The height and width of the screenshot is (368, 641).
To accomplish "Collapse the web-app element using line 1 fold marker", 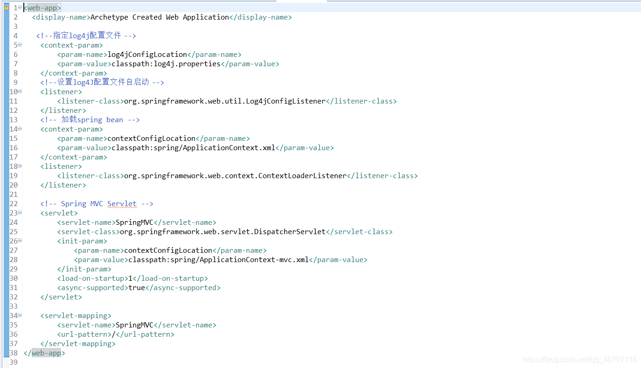I will coord(19,7).
